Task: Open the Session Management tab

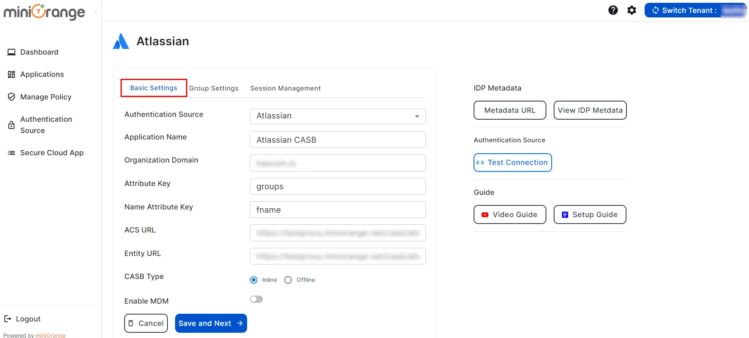Action: (x=286, y=88)
